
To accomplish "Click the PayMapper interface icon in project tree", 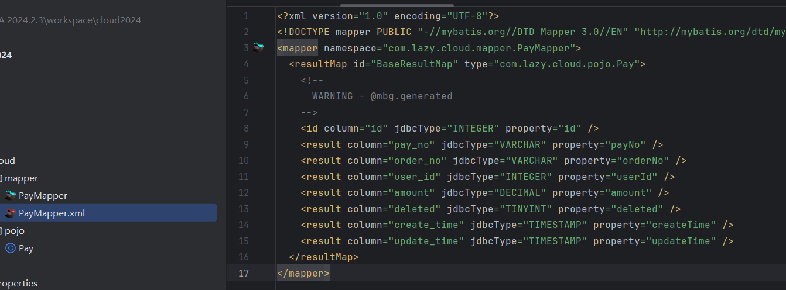I will [x=11, y=196].
